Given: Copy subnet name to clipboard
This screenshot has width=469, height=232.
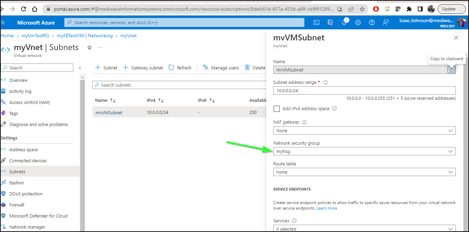Looking at the screenshot, I should [x=451, y=70].
